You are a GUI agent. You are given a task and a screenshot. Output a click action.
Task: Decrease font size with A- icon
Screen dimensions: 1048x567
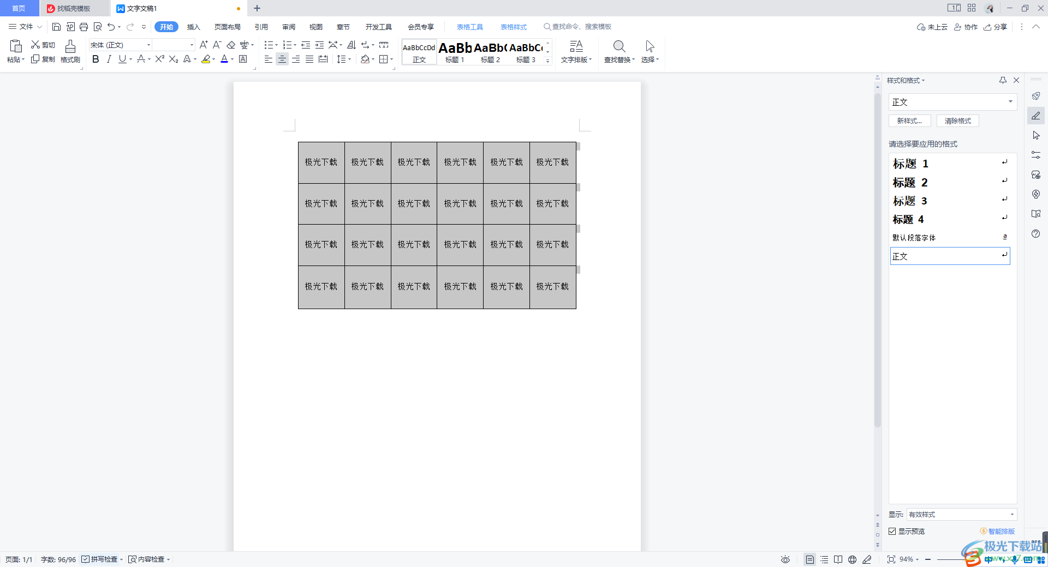click(217, 45)
